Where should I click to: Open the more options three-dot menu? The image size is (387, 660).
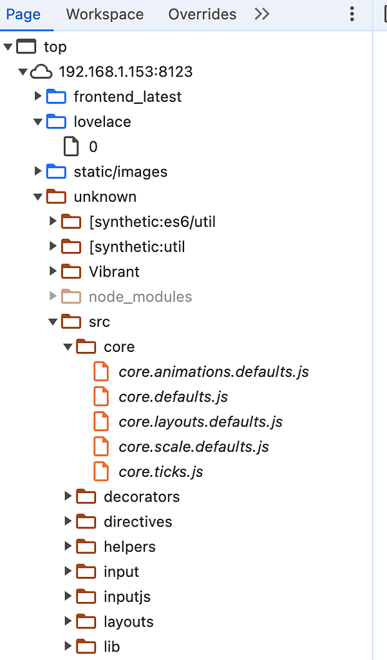tap(352, 14)
